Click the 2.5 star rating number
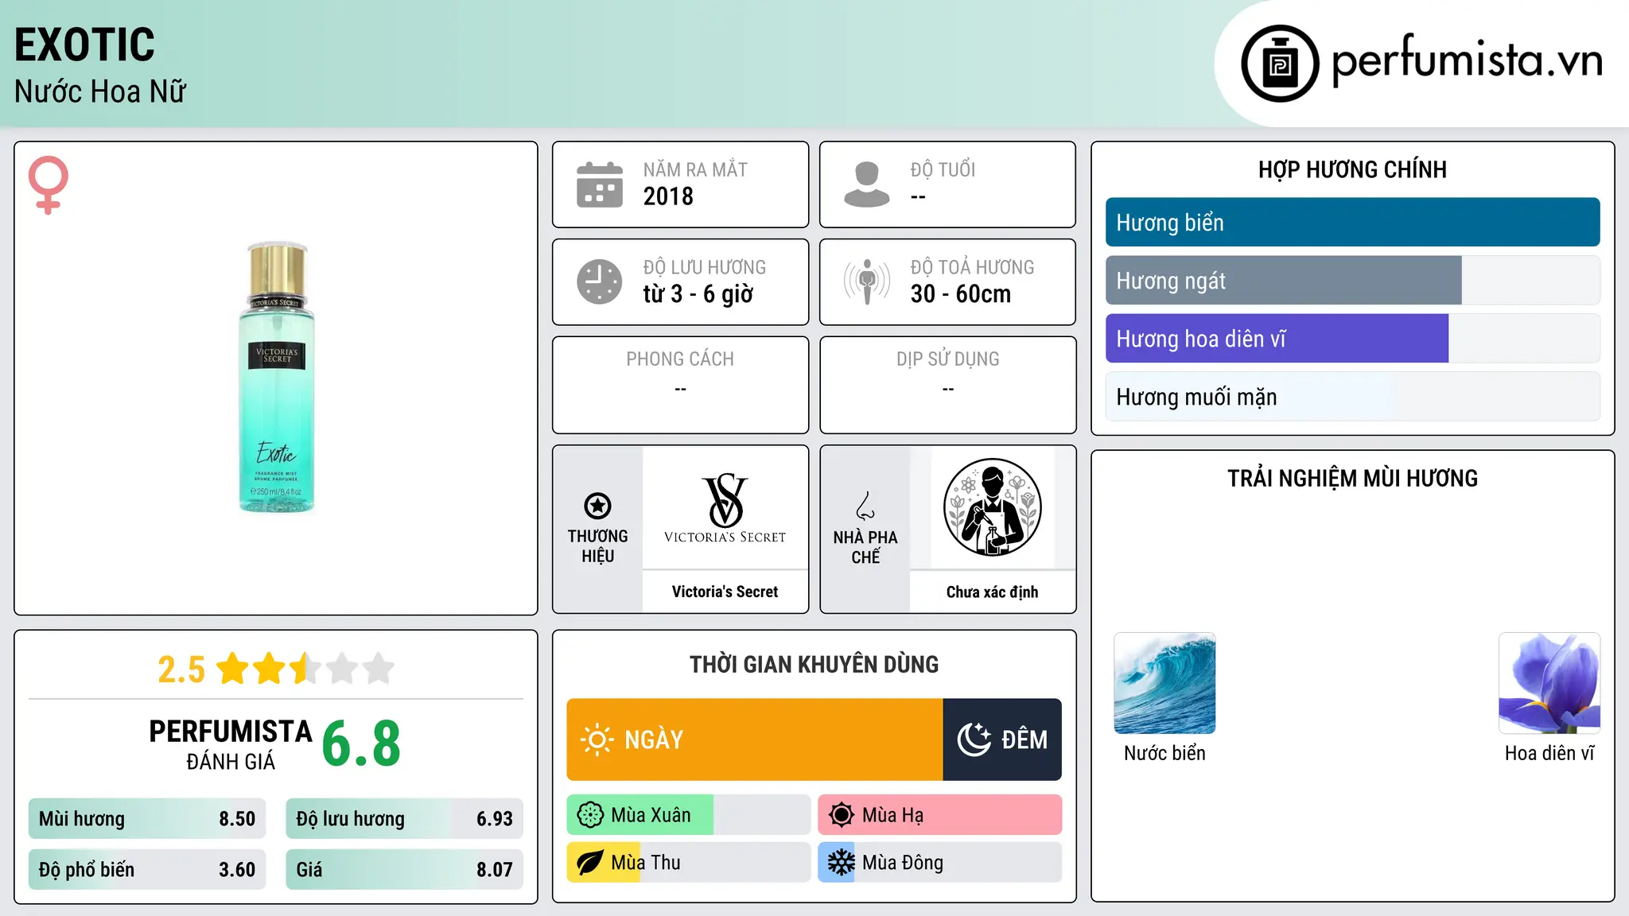Image resolution: width=1629 pixels, height=916 pixels. tap(181, 670)
